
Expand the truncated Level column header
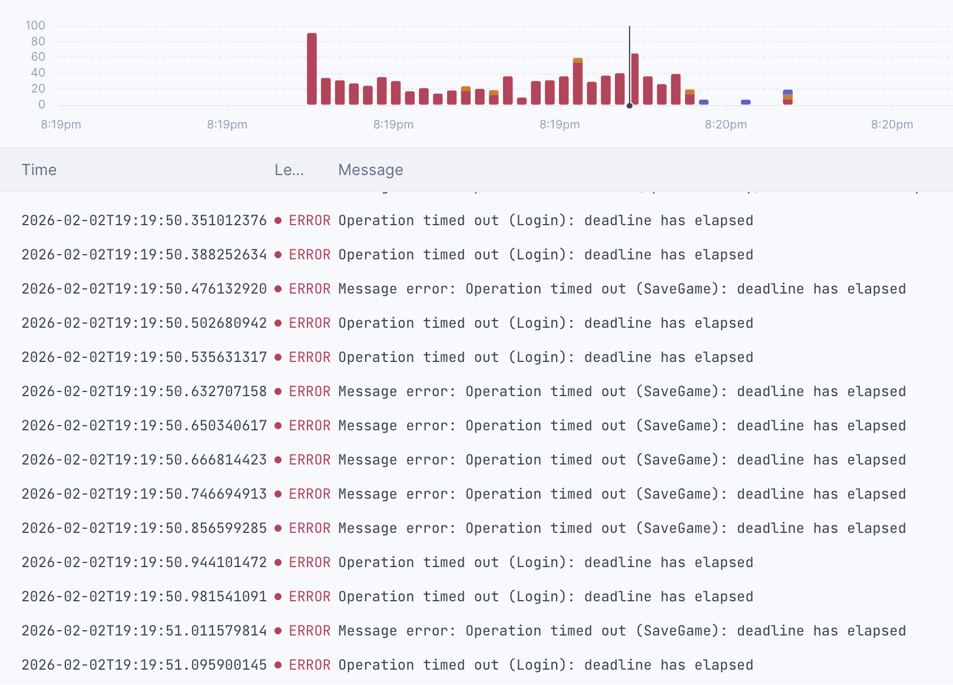click(x=290, y=170)
